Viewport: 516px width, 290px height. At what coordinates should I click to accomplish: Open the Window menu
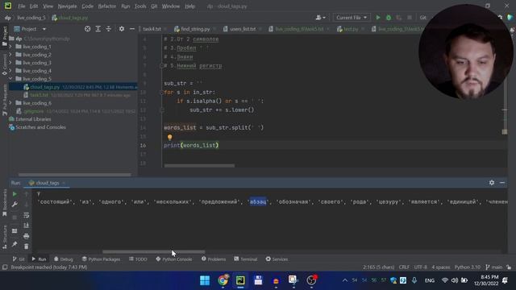pos(170,6)
